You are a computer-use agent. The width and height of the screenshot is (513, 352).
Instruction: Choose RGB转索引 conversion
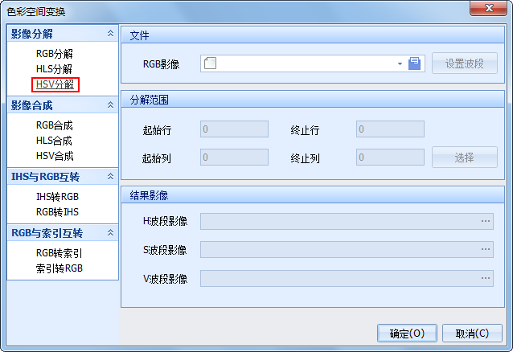57,253
